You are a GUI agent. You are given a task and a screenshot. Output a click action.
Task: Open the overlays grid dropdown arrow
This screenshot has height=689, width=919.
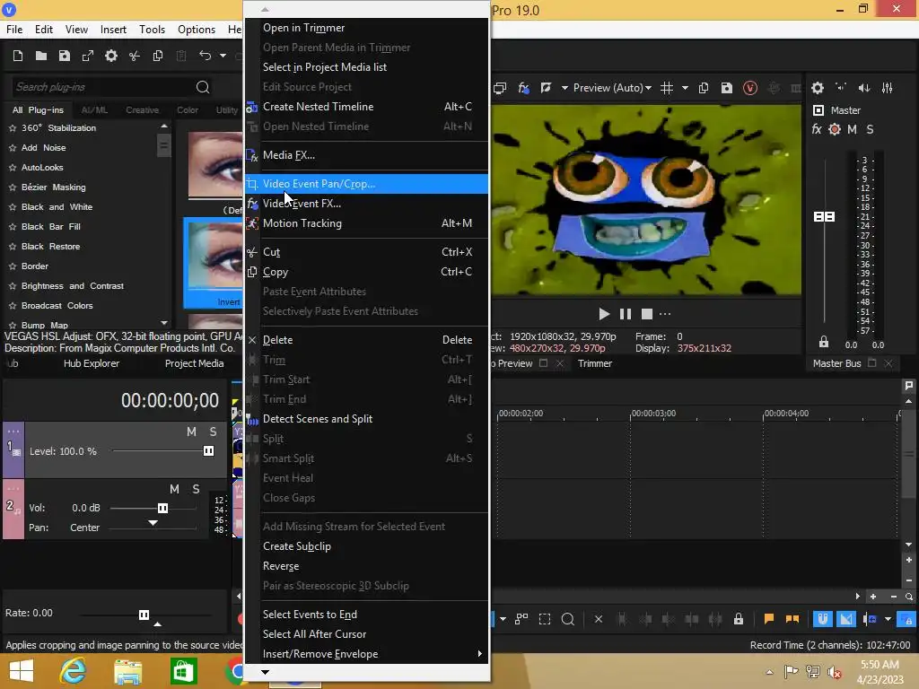coord(685,88)
